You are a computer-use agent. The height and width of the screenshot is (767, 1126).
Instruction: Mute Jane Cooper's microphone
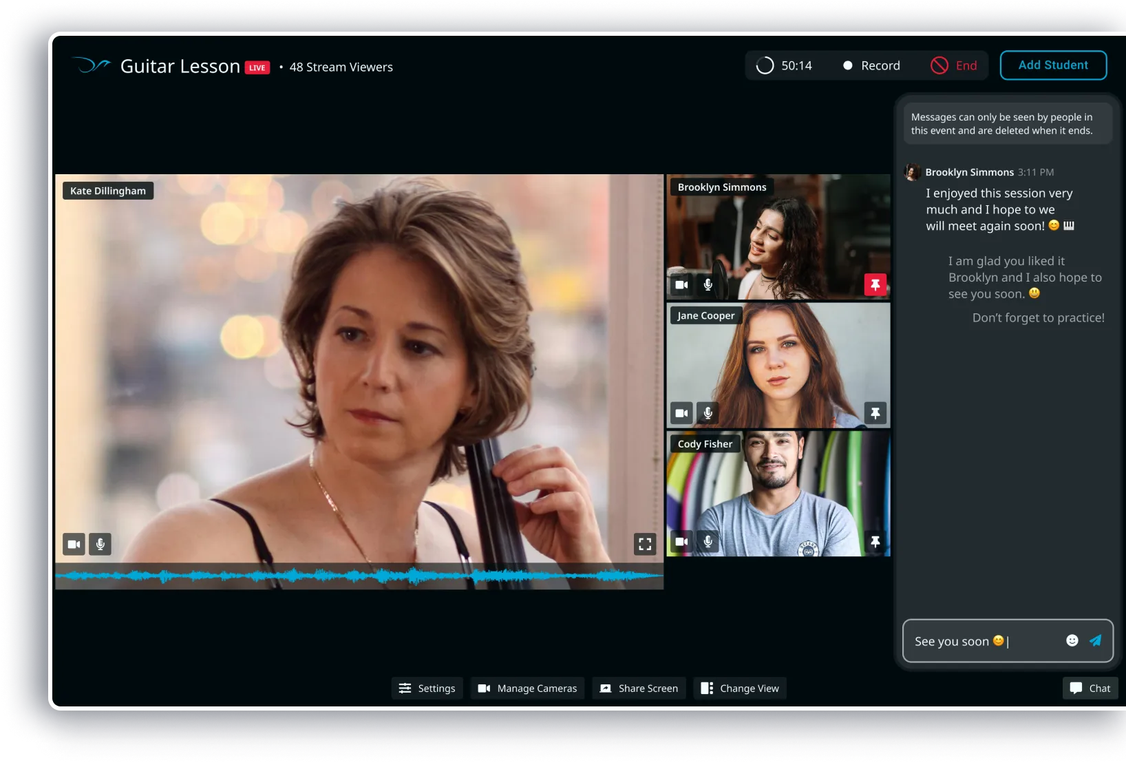click(708, 413)
